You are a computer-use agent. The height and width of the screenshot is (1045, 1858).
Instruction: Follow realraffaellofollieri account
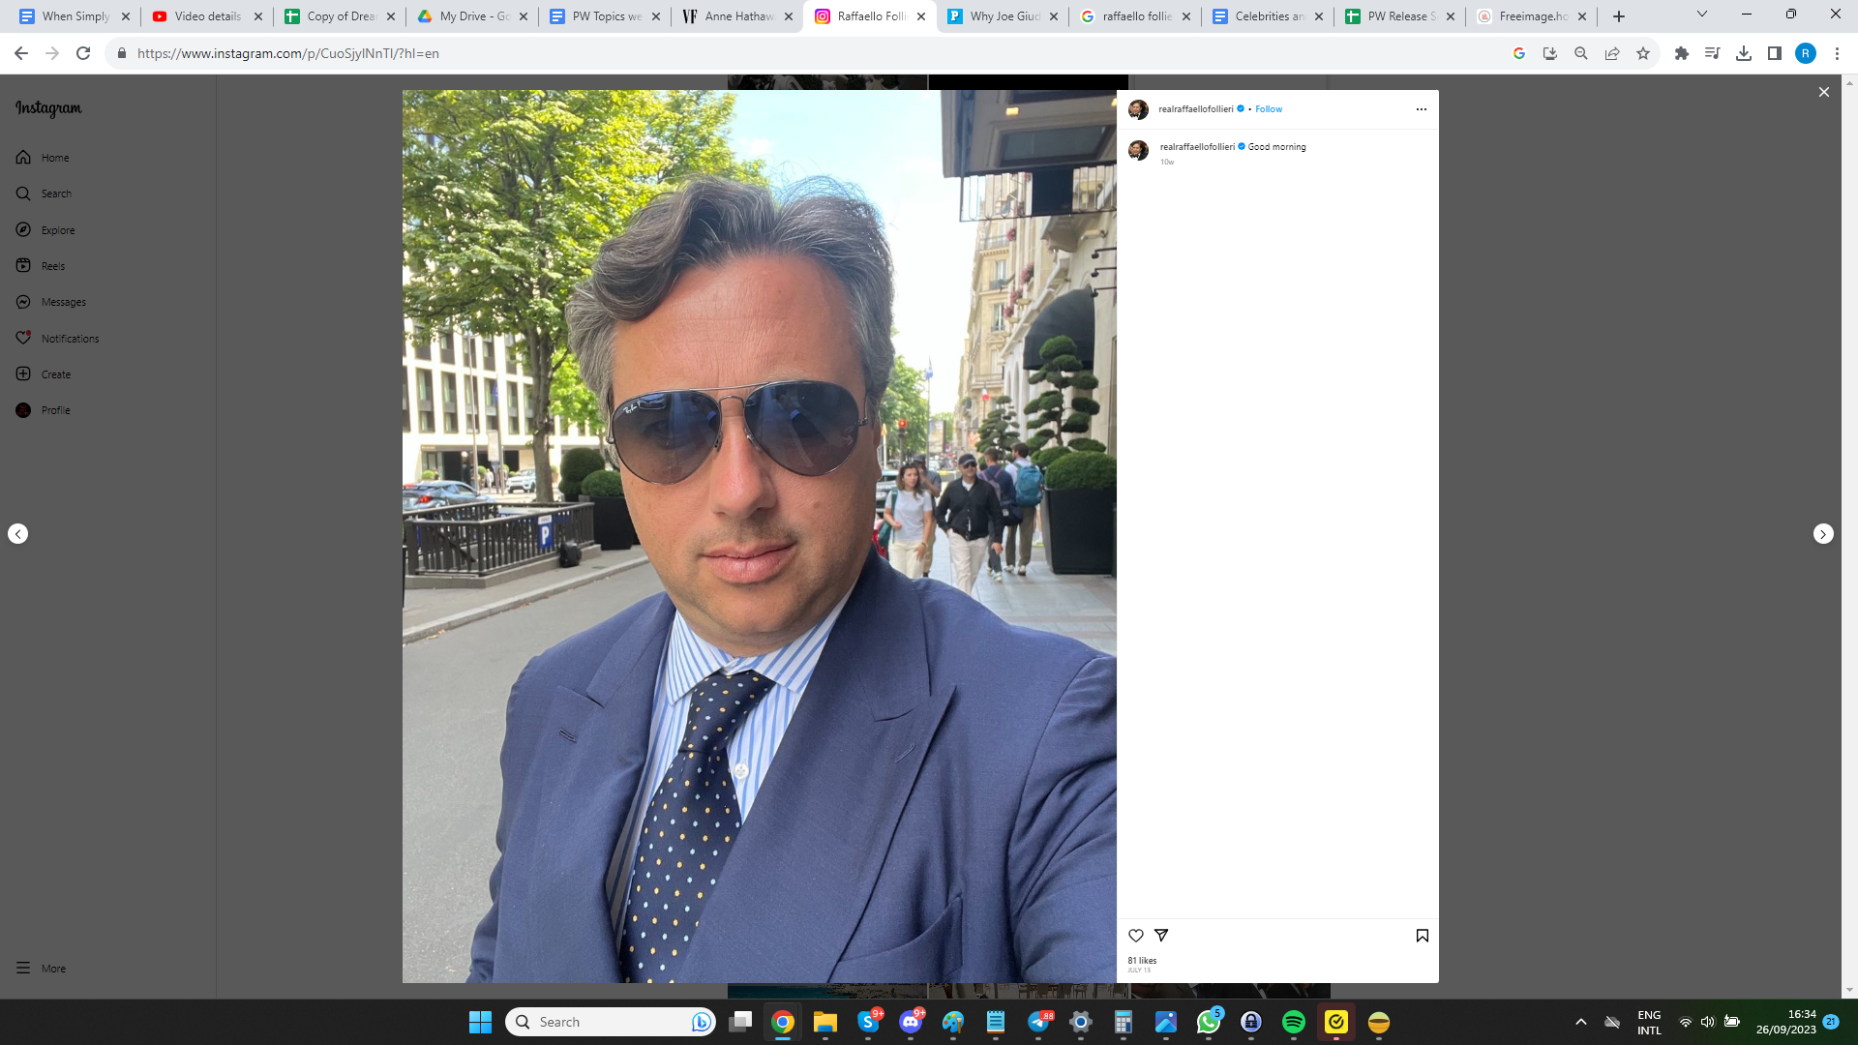1268,109
